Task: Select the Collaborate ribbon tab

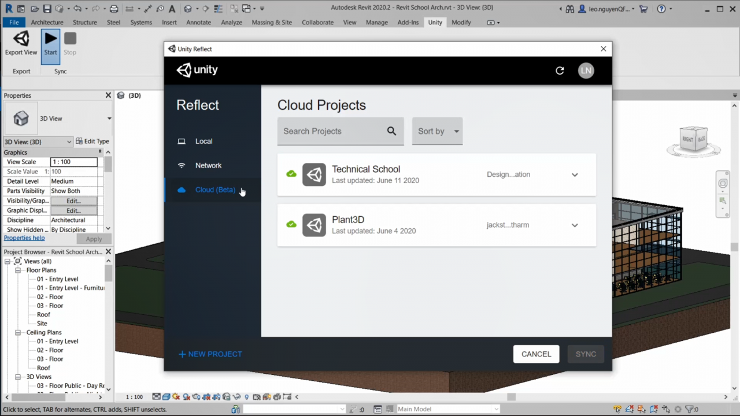Action: [317, 22]
